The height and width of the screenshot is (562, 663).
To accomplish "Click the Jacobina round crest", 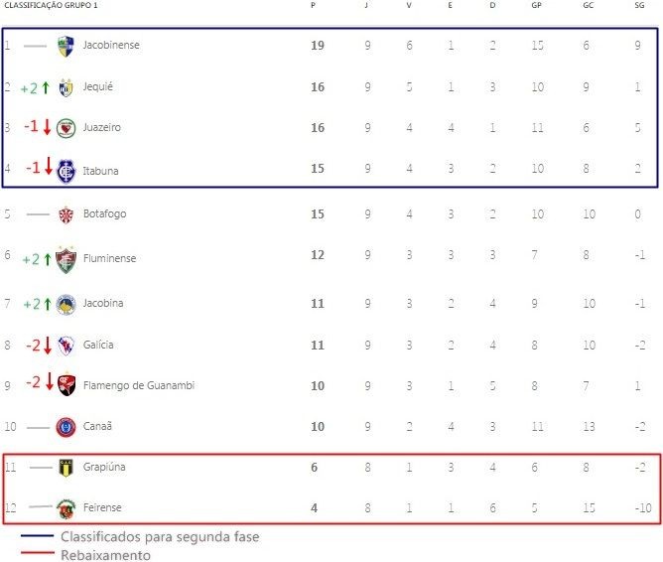I will (x=66, y=305).
